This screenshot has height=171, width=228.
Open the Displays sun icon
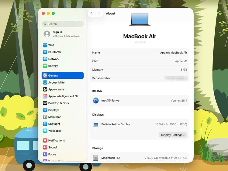(x=45, y=110)
